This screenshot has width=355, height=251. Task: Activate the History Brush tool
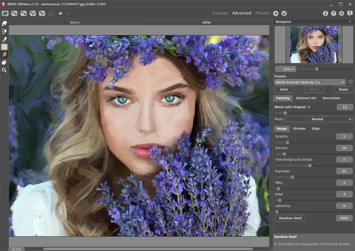[x=4, y=31]
